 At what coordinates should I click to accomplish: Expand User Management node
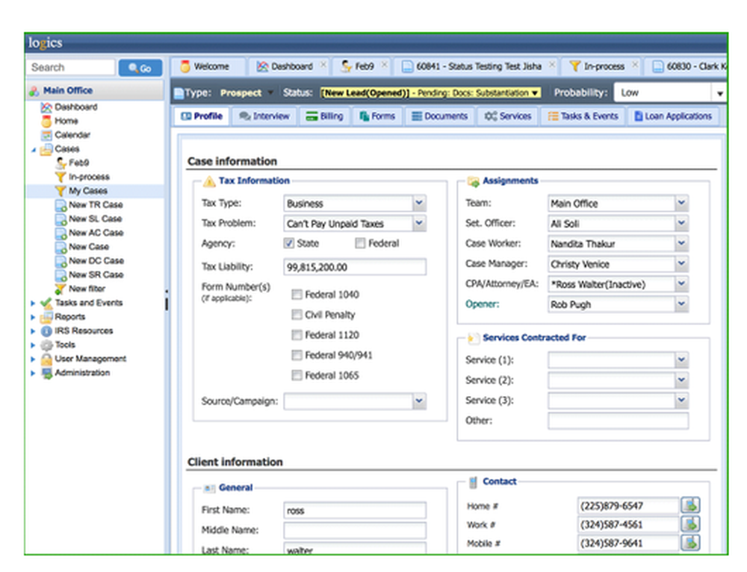[33, 359]
